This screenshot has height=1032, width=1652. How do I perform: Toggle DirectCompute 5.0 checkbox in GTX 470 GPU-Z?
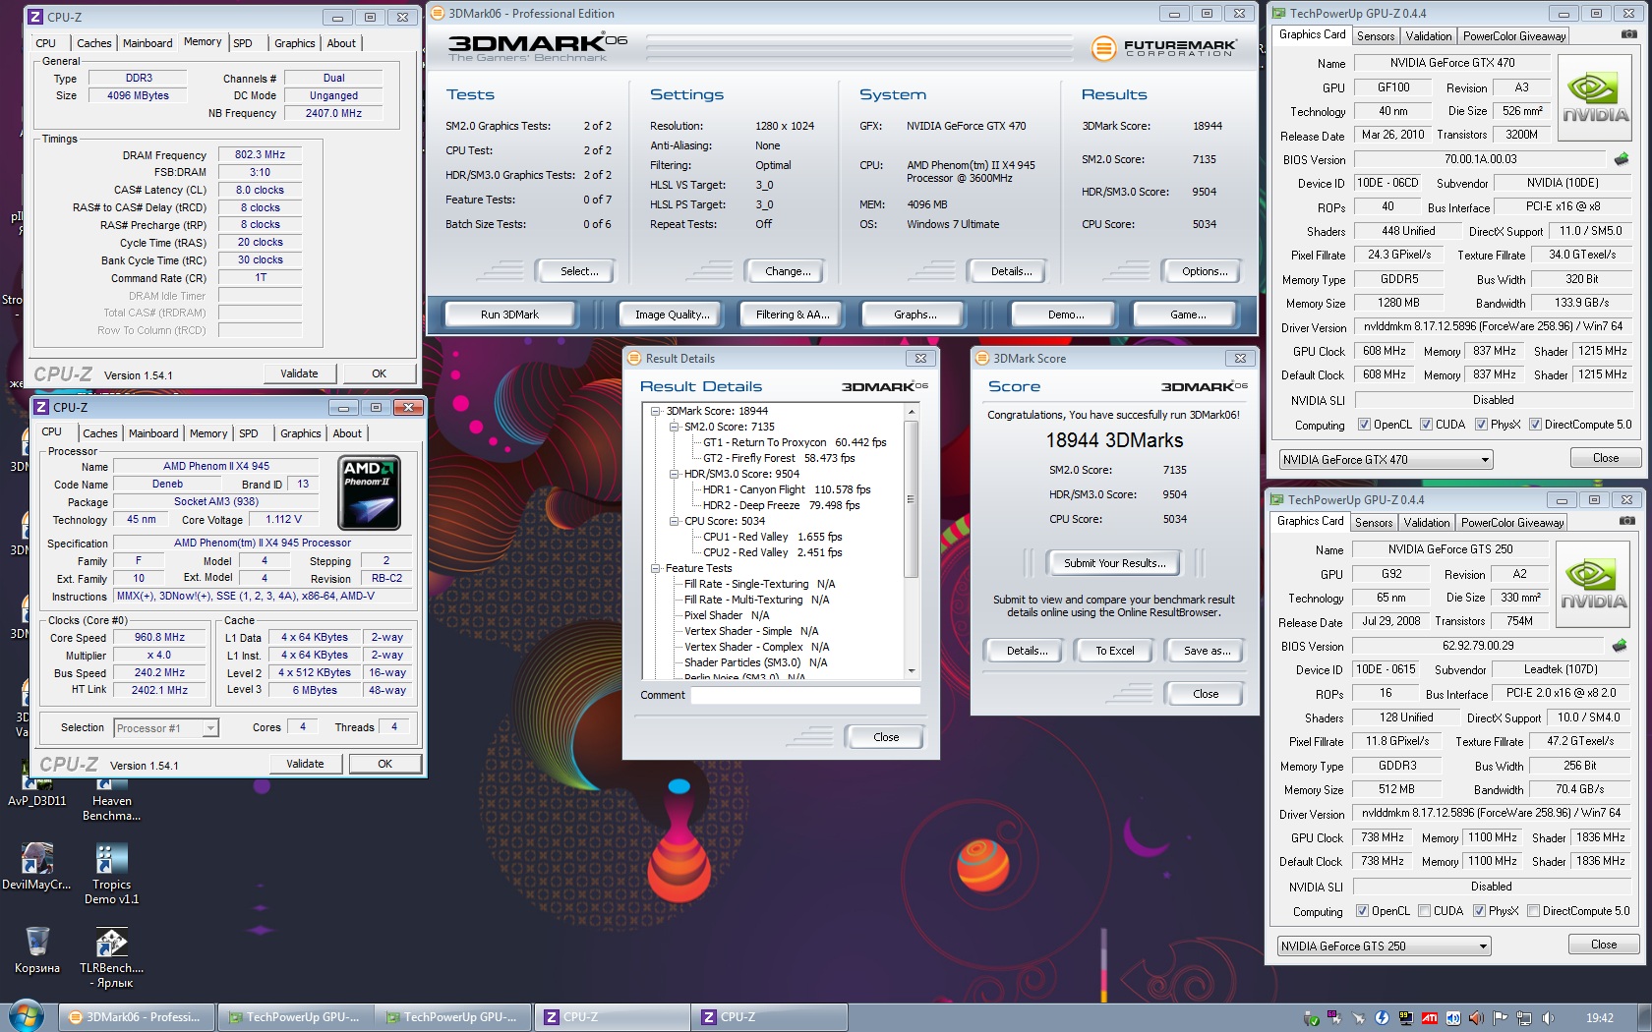(1535, 425)
